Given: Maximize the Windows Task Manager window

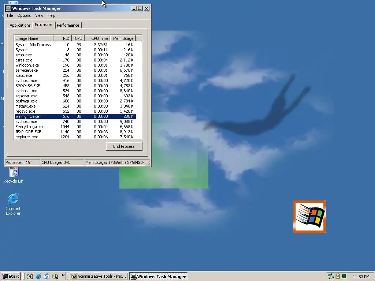Looking at the screenshot, I should coord(140,8).
